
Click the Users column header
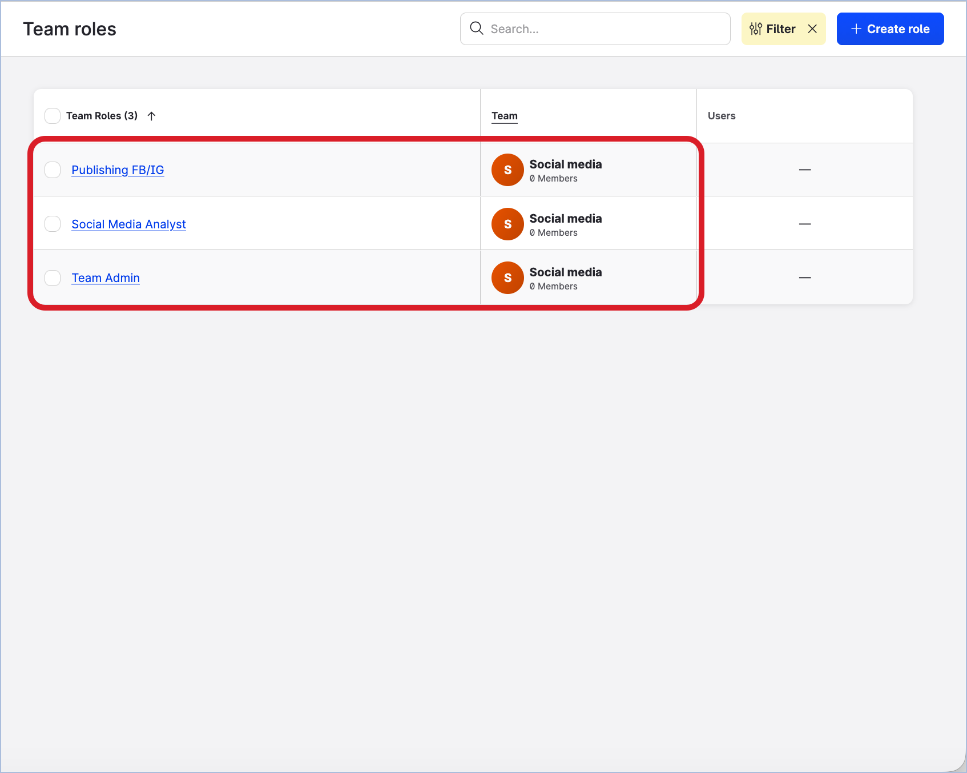click(x=722, y=116)
